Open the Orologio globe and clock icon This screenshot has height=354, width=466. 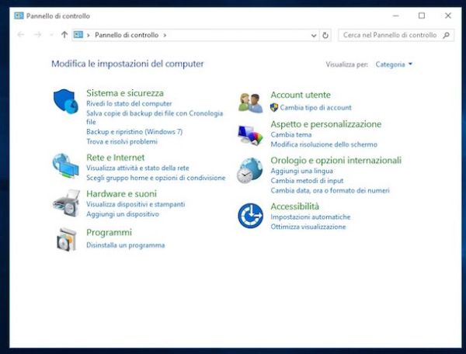tap(250, 171)
